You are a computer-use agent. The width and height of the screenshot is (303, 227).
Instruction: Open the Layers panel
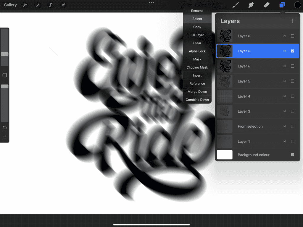282,5
